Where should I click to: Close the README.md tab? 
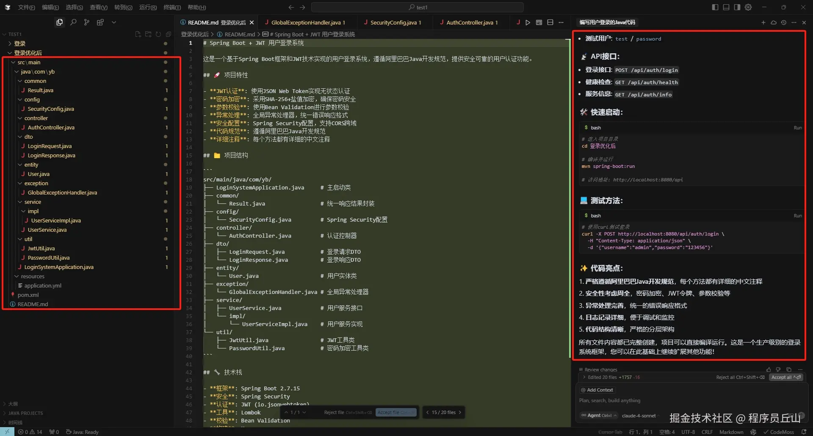pyautogui.click(x=252, y=22)
